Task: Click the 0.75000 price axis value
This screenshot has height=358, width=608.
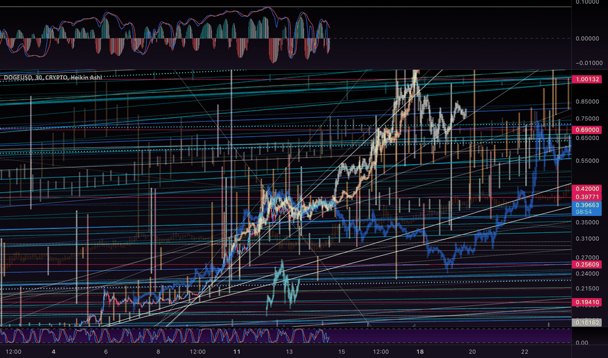Action: pos(587,119)
